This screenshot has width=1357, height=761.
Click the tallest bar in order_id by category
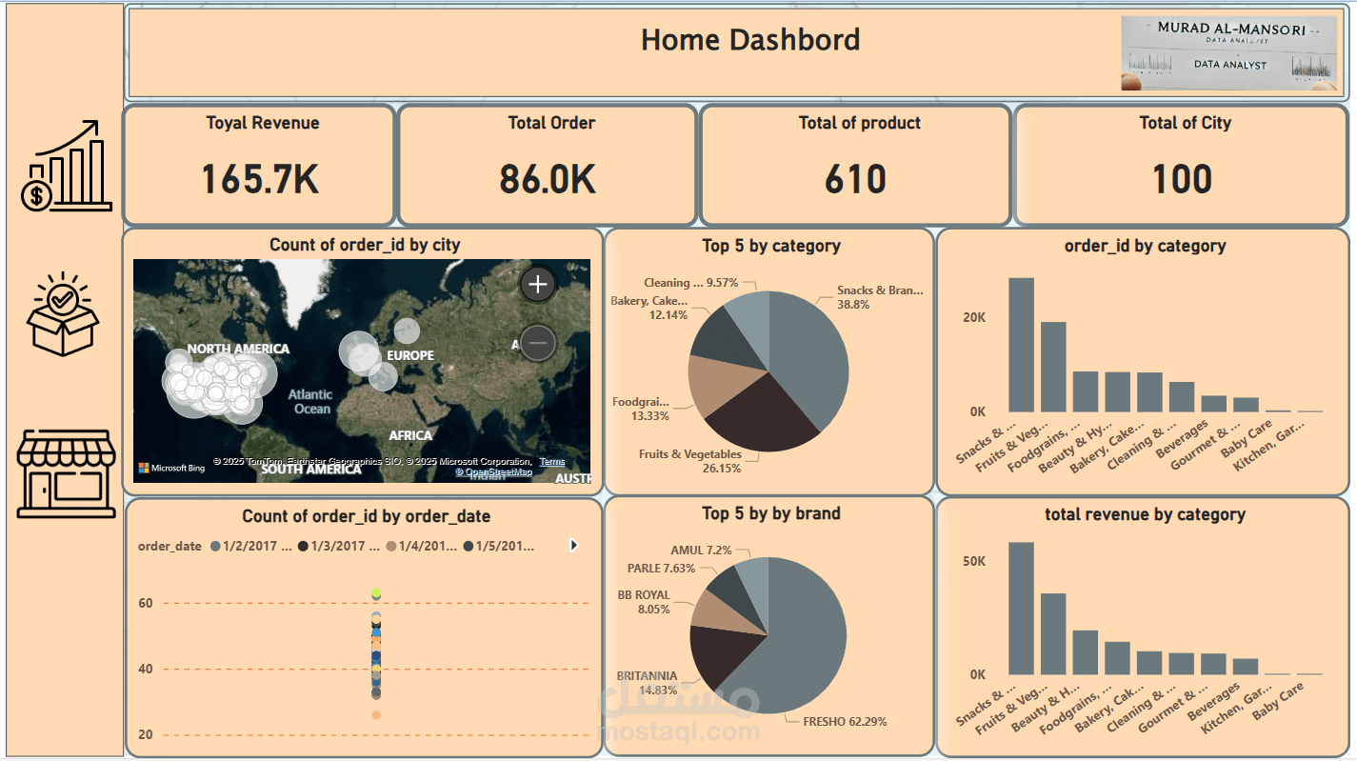pos(1021,343)
